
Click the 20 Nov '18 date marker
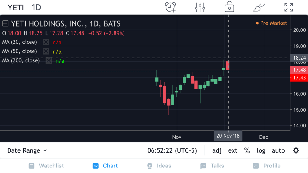(x=228, y=136)
